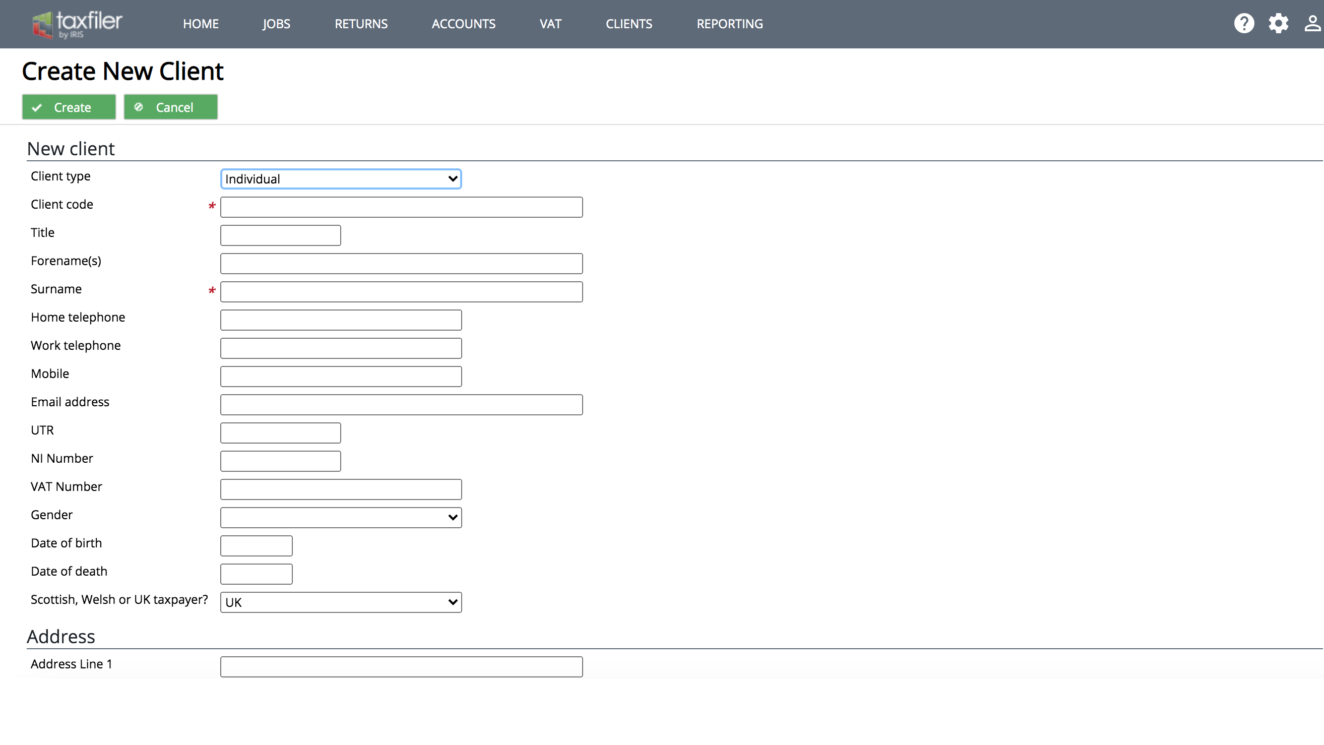Click the 'Client type' label
Screen dimensions: 1324x745
coord(60,176)
